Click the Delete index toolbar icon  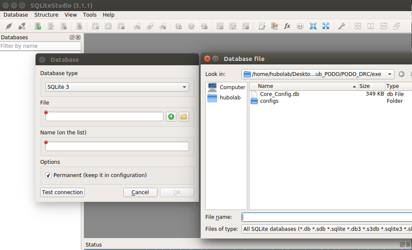163,26
